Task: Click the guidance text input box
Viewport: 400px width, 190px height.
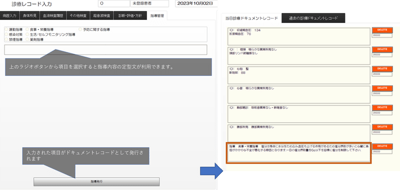Action: [105, 49]
